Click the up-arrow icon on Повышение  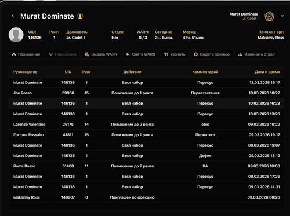[14, 54]
